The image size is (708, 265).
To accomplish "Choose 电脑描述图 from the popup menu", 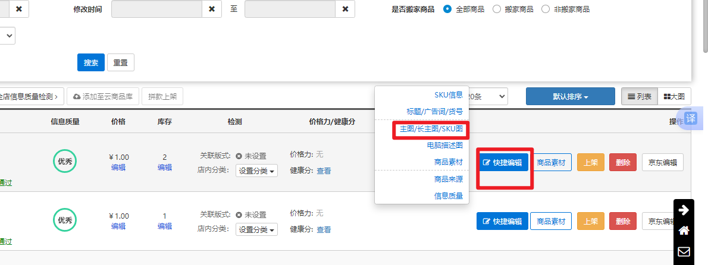I will 444,145.
